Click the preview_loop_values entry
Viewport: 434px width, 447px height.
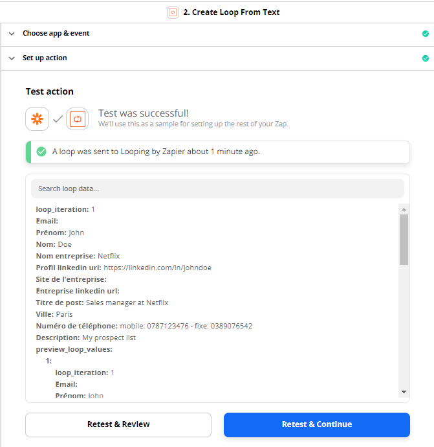(x=74, y=349)
